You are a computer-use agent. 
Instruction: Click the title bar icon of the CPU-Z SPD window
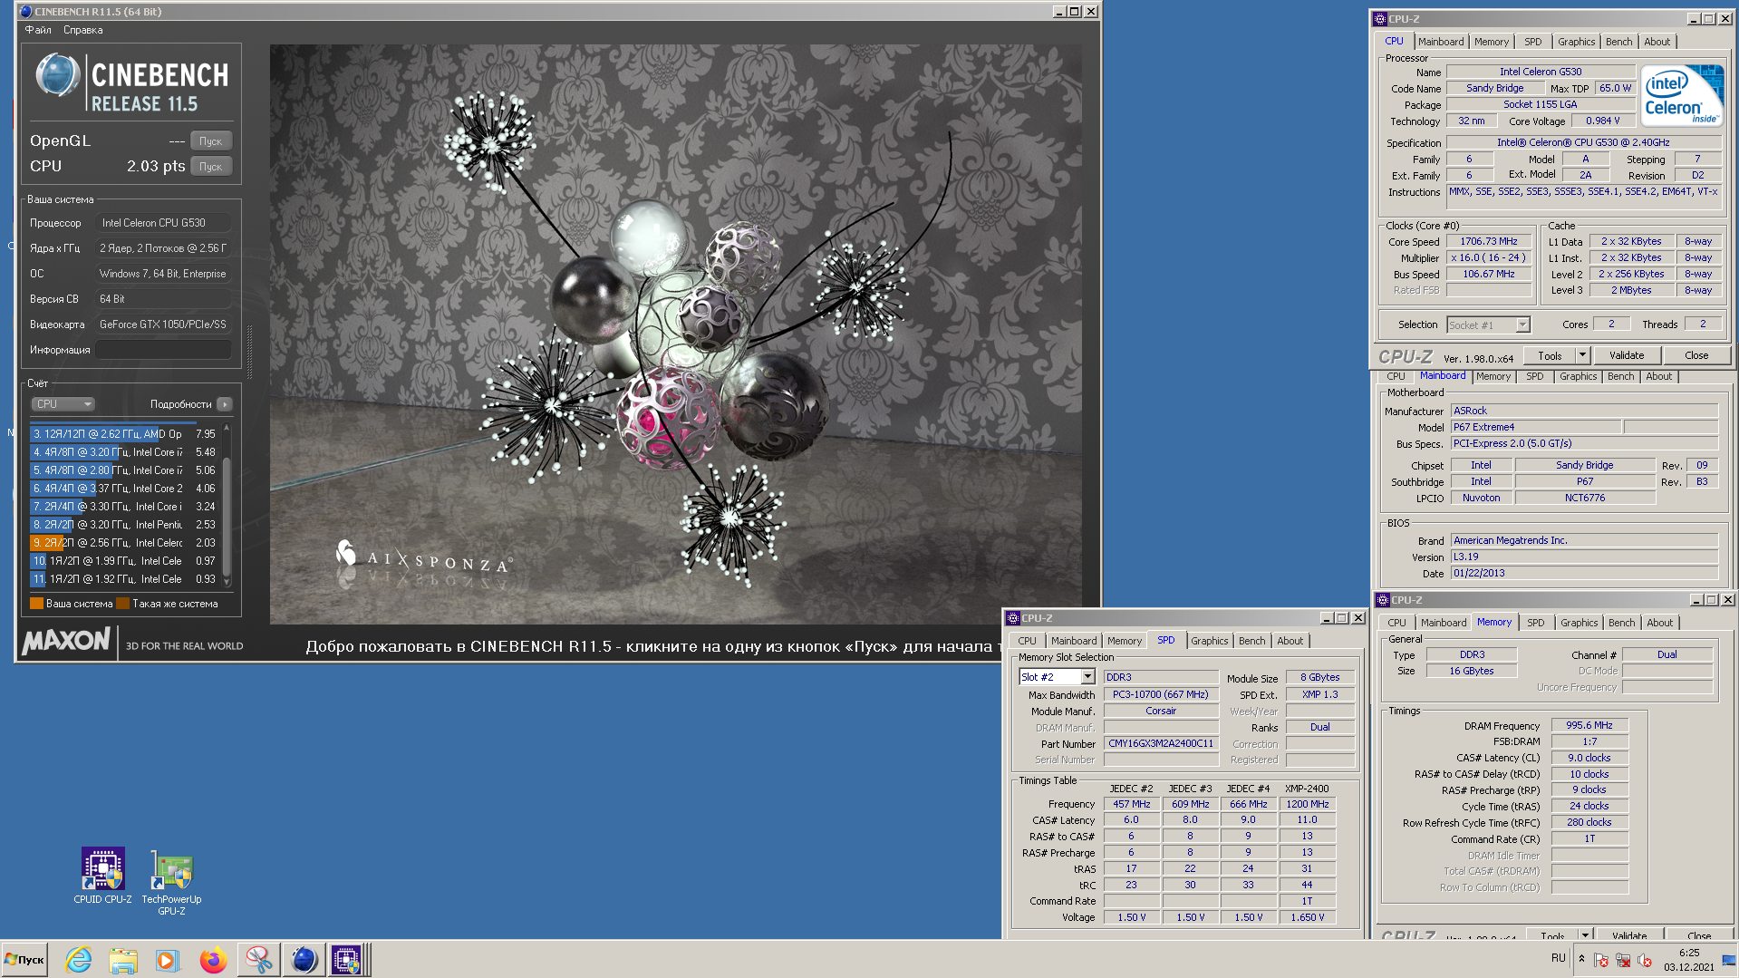[x=1013, y=618]
